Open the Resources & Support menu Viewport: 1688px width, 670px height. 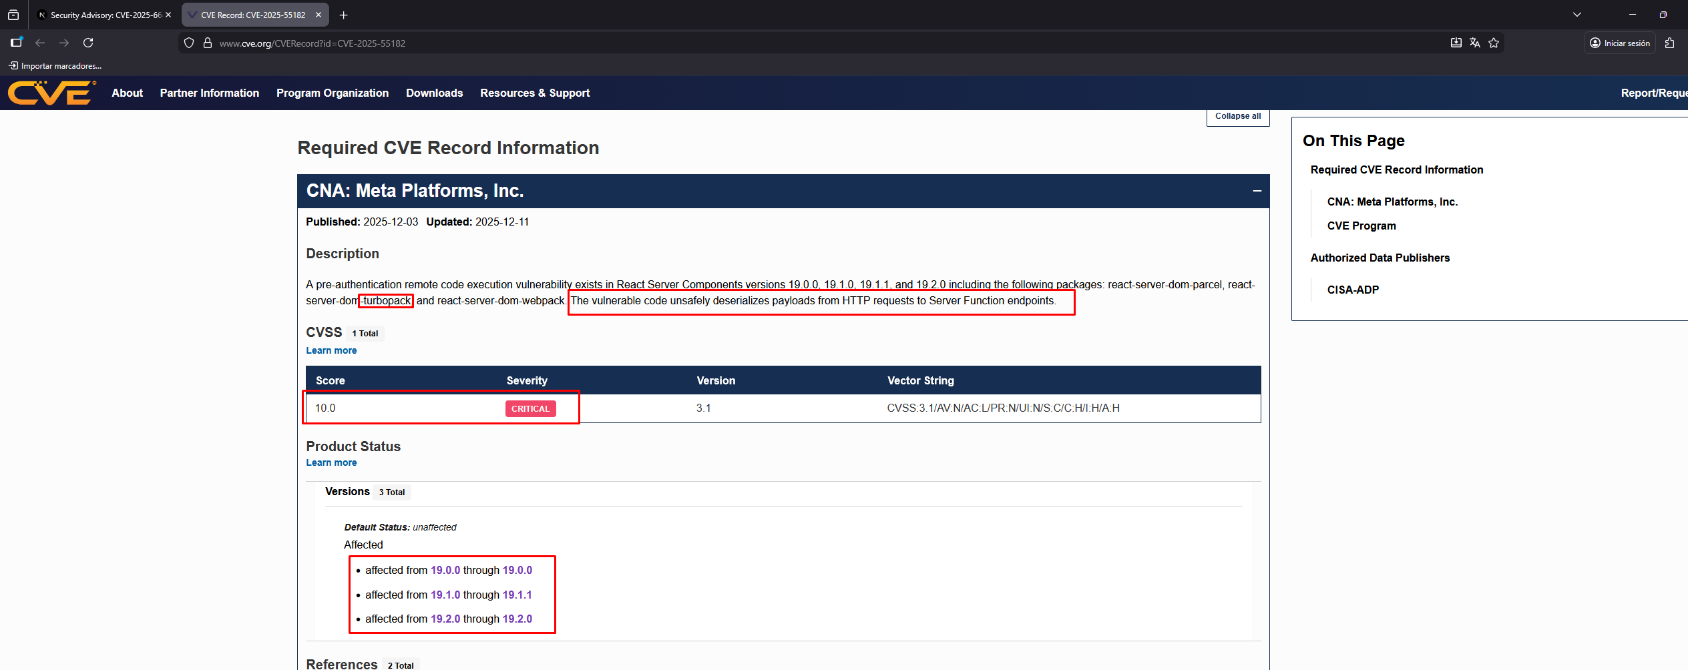point(534,93)
